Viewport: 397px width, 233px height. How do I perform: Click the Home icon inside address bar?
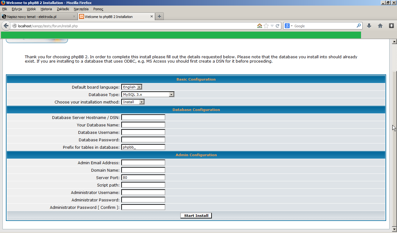coord(260,26)
